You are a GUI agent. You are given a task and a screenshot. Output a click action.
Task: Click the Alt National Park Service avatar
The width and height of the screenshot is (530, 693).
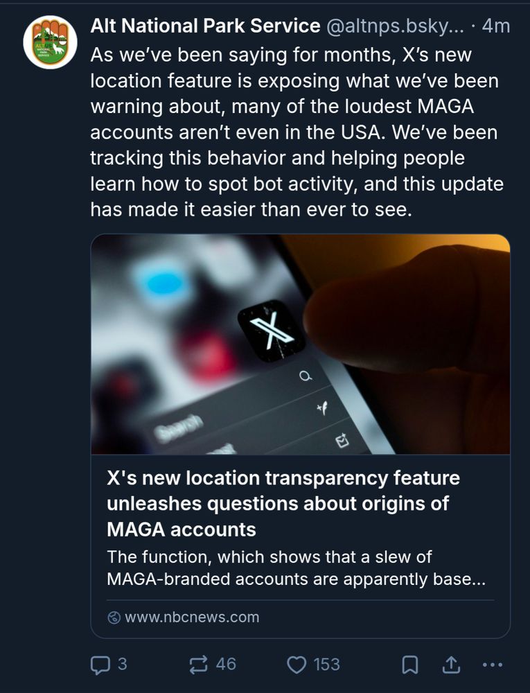[49, 40]
